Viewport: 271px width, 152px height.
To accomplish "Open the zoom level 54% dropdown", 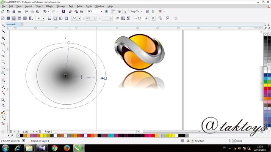I will (102, 11).
